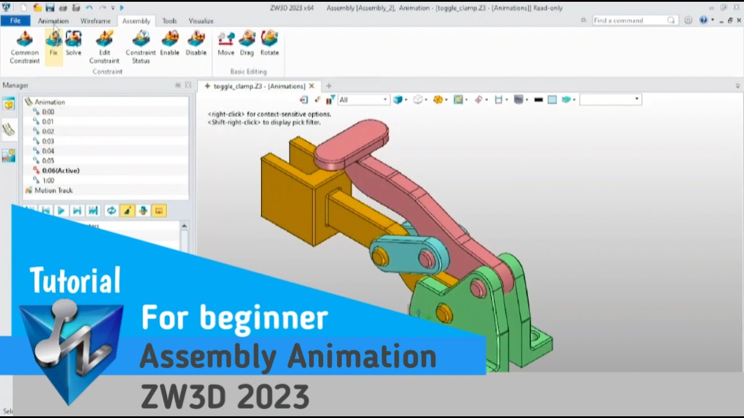Image resolution: width=744 pixels, height=418 pixels.
Task: Open the empty combo box in view toolbar
Action: click(610, 100)
